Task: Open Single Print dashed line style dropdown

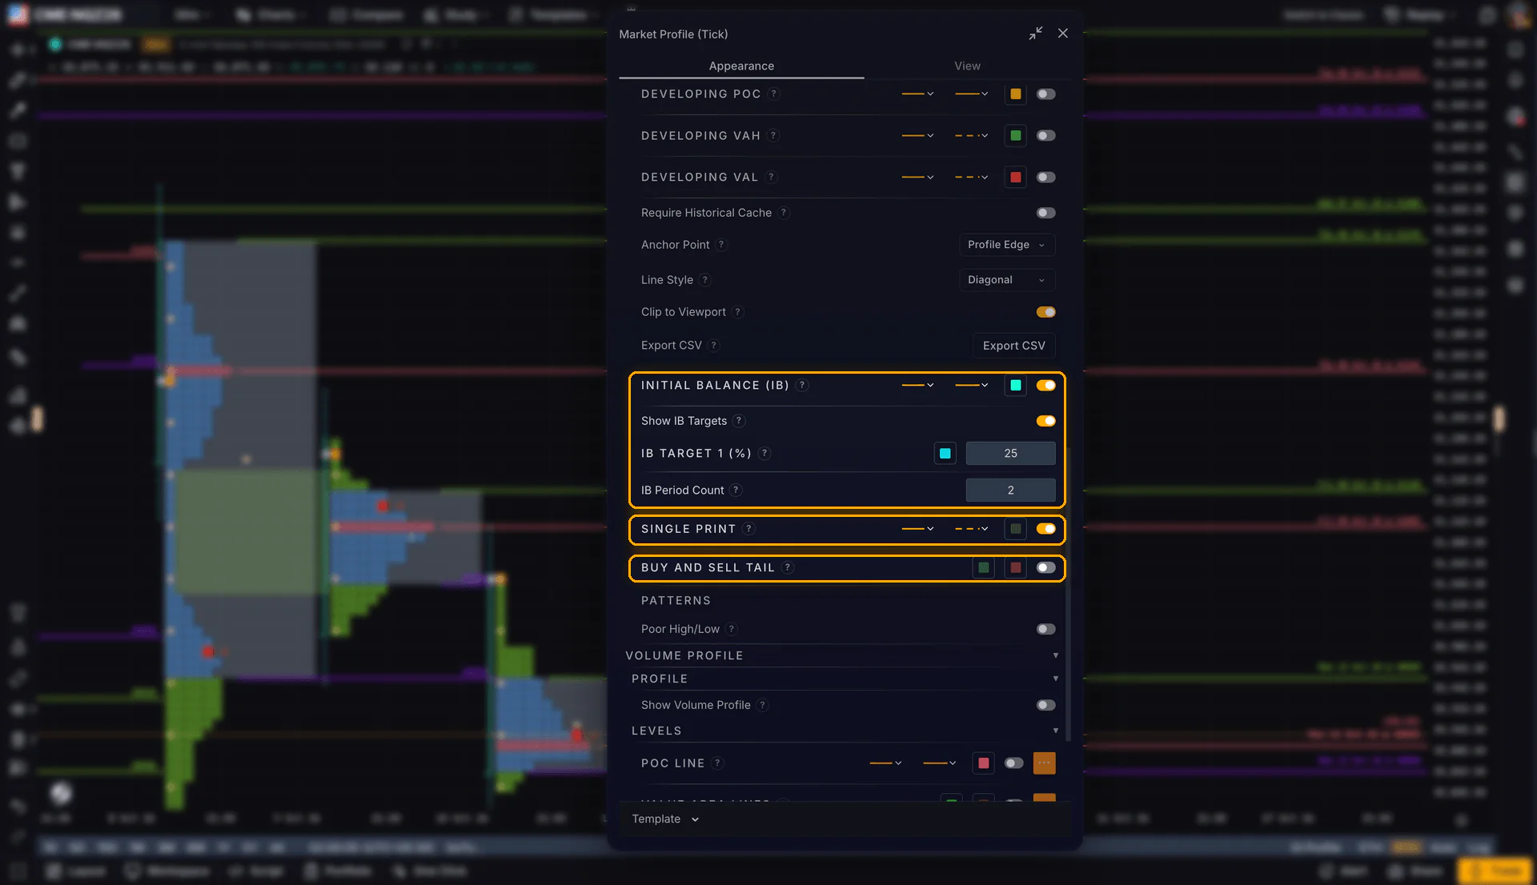Action: pos(971,529)
